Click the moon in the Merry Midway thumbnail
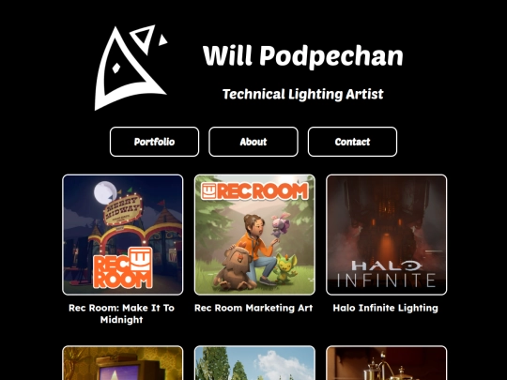This screenshot has height=380, width=507. (105, 192)
